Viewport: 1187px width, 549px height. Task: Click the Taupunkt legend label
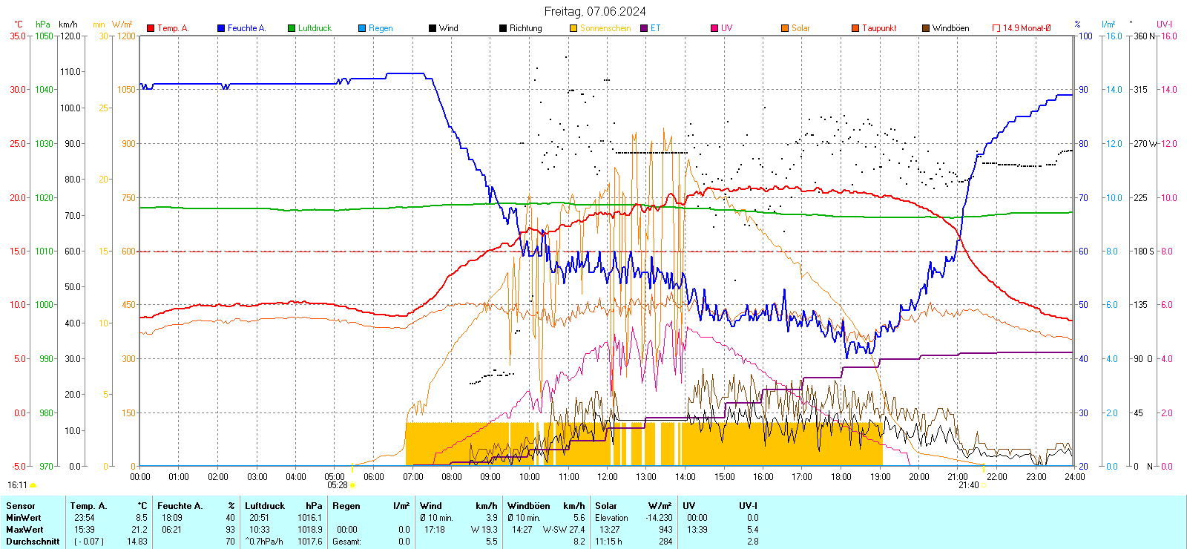[879, 28]
